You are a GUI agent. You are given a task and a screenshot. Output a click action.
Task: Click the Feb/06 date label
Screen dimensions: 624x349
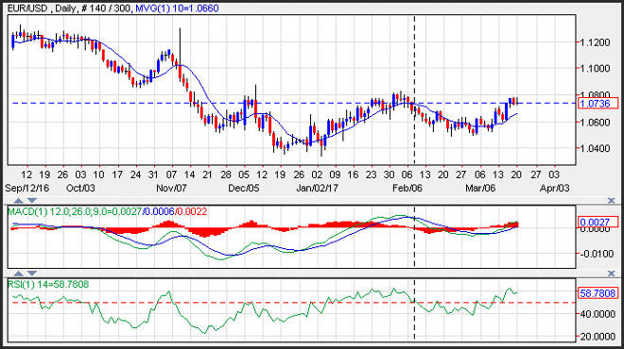(x=407, y=188)
